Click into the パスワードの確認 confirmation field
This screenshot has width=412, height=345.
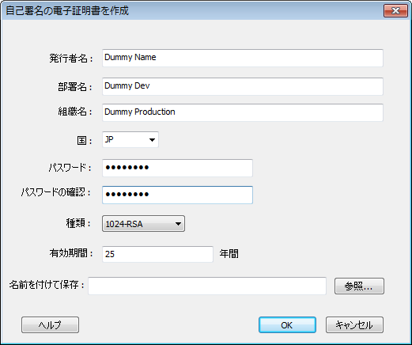(x=177, y=195)
